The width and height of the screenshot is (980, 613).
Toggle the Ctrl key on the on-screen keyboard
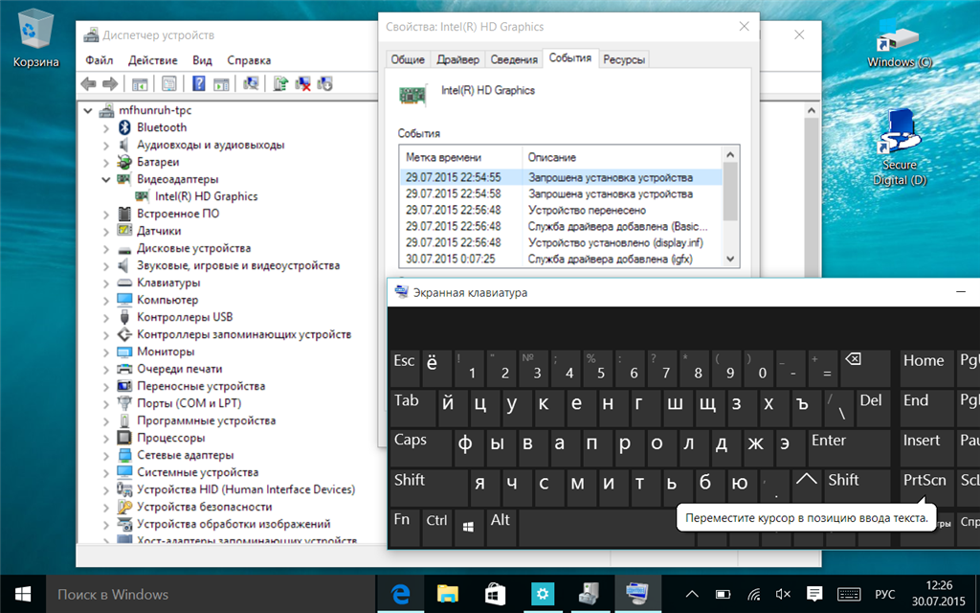(436, 528)
